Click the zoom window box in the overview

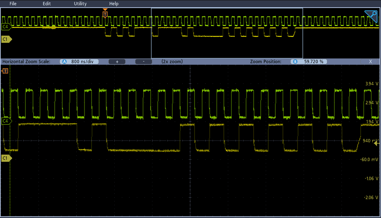[227, 33]
